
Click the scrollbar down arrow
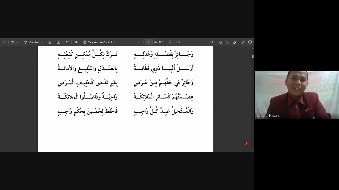click(x=253, y=150)
